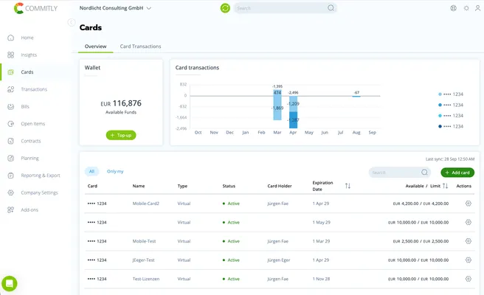Viewport: 484px width, 295px height.
Task: Click Jürgen Eger card holder cell
Action: 279,260
